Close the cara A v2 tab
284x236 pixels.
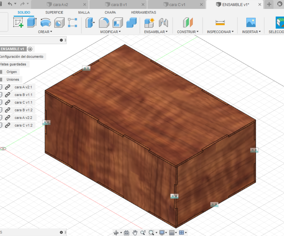[84, 5]
